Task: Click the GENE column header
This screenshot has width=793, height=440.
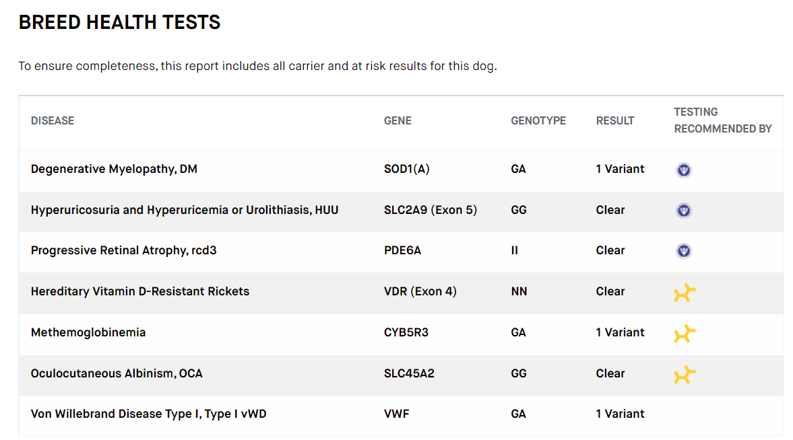Action: [x=398, y=120]
